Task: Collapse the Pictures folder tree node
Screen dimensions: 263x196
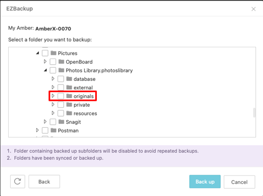Action: (x=38, y=53)
